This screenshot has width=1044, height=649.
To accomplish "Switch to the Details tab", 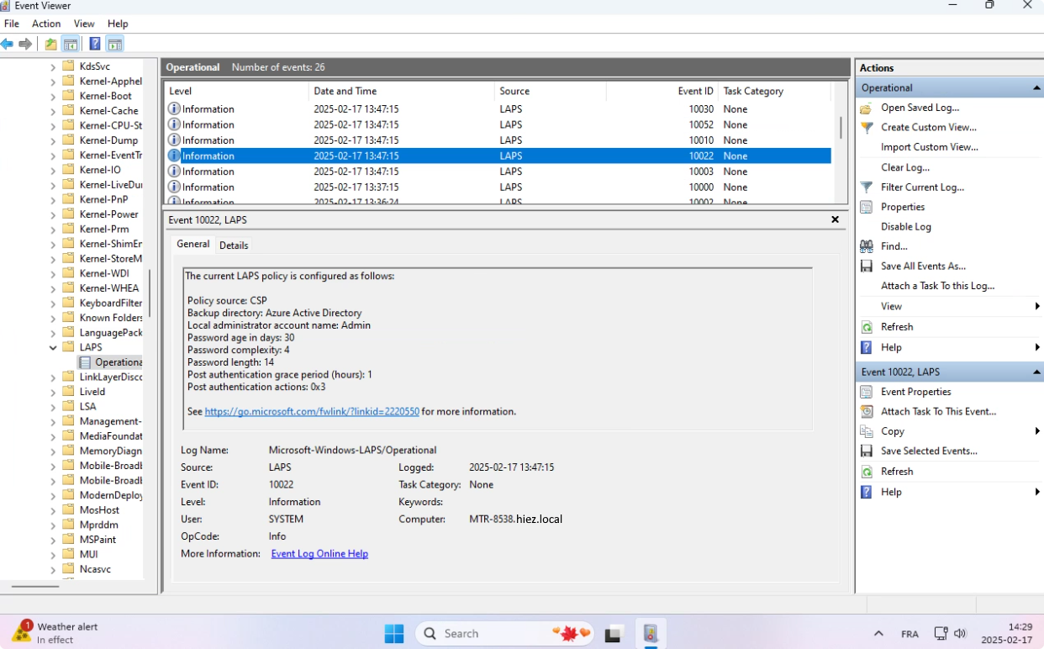I will point(234,245).
